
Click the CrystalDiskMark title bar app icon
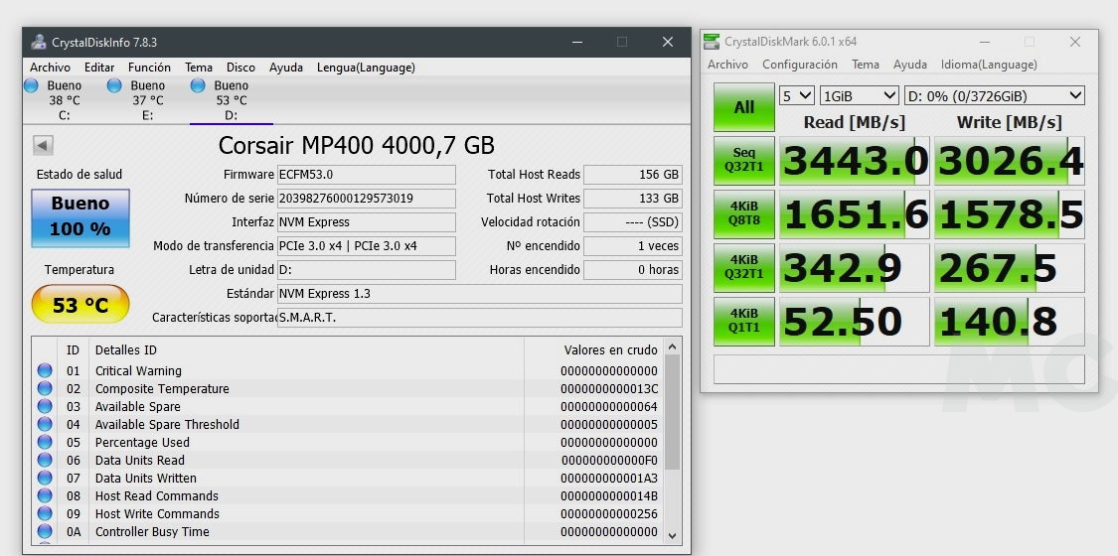712,42
